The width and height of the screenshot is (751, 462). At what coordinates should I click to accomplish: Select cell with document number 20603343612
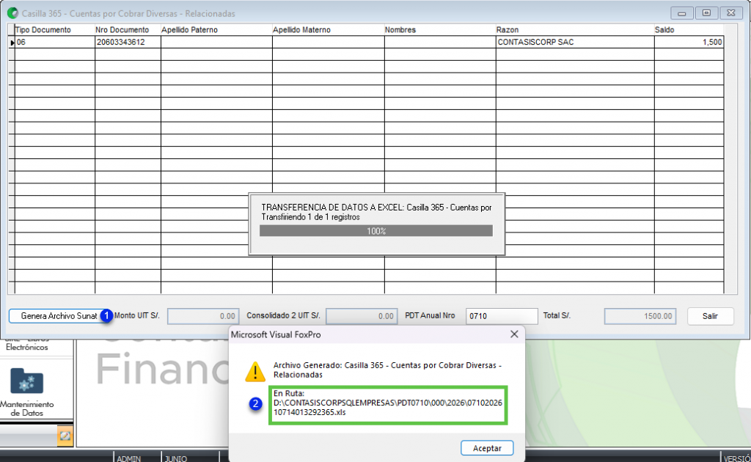(128, 42)
